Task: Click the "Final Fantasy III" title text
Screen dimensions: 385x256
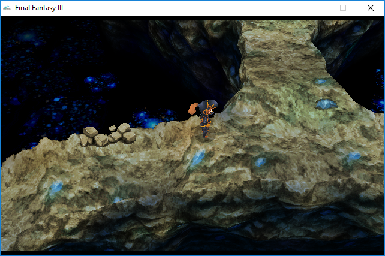Action: (x=39, y=8)
